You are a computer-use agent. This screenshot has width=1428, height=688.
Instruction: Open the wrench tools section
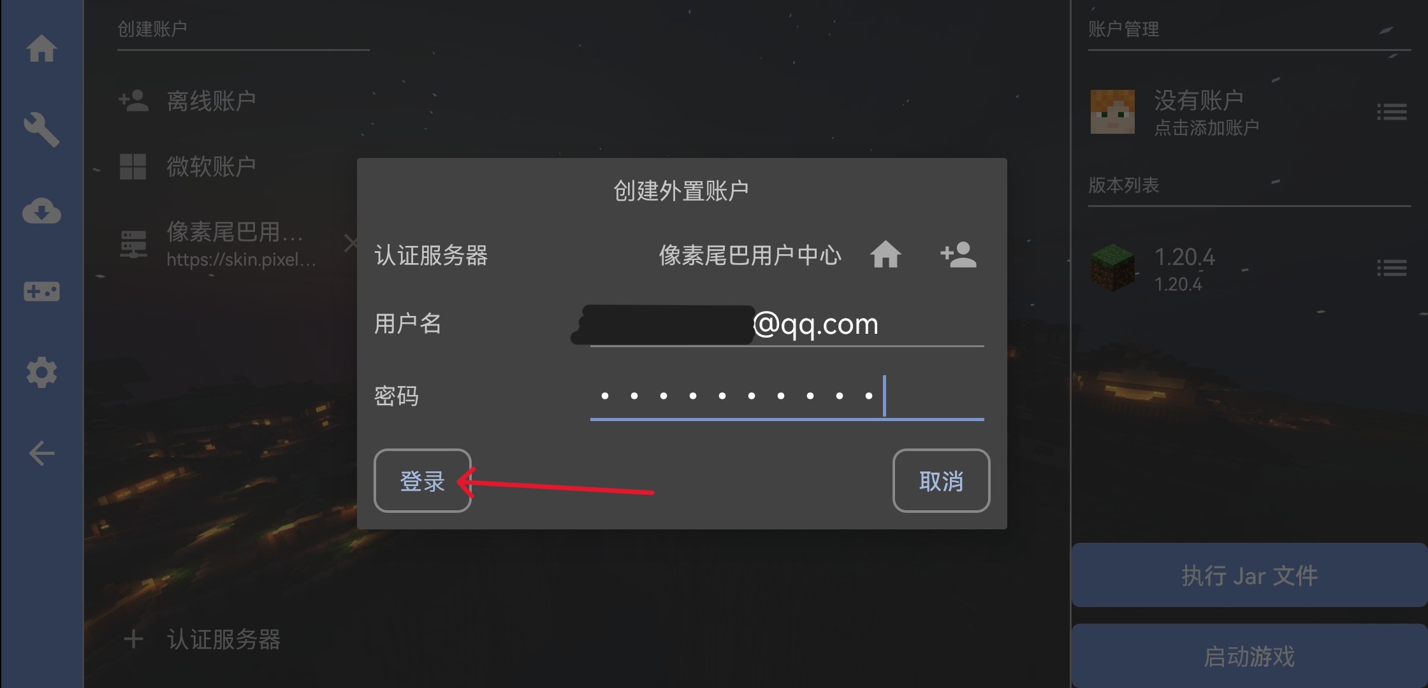tap(41, 130)
